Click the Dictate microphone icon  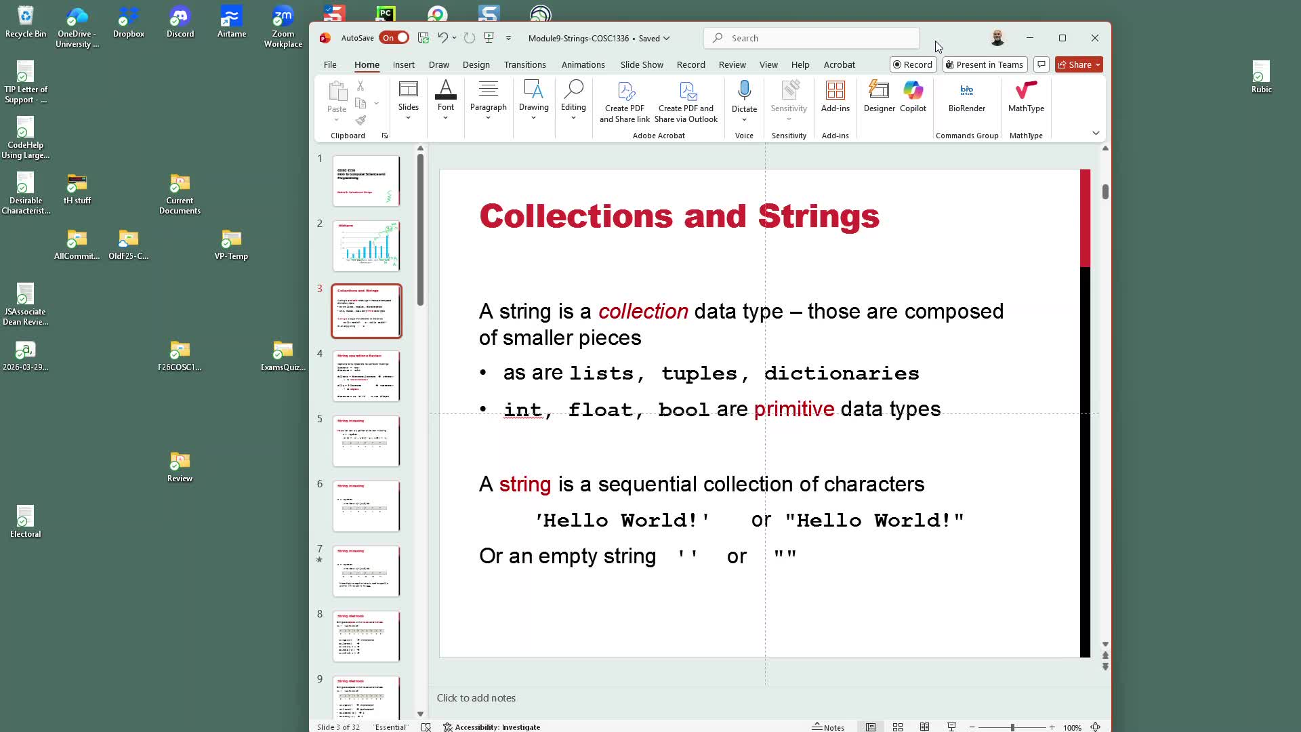[744, 90]
